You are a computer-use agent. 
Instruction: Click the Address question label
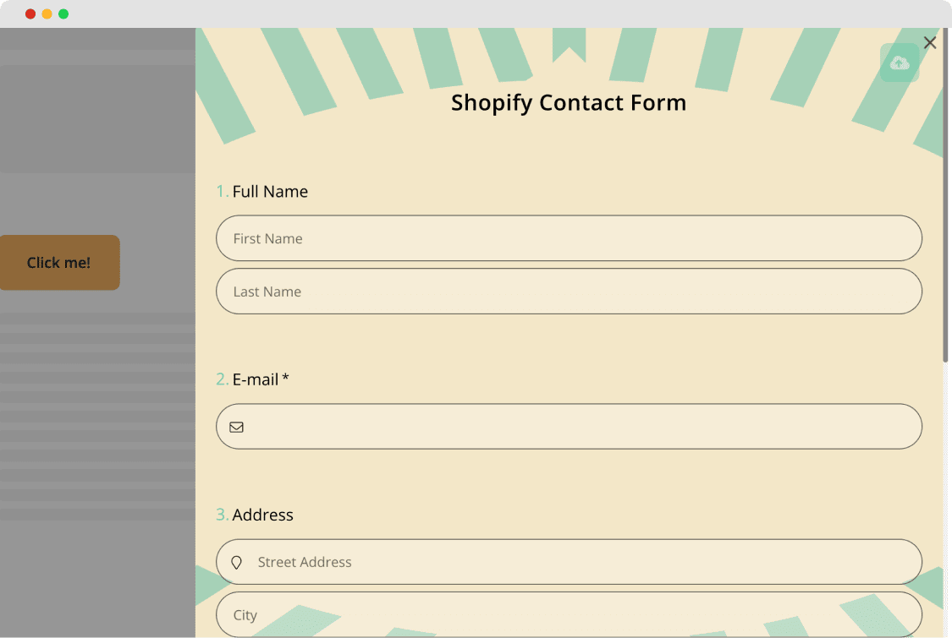point(263,515)
